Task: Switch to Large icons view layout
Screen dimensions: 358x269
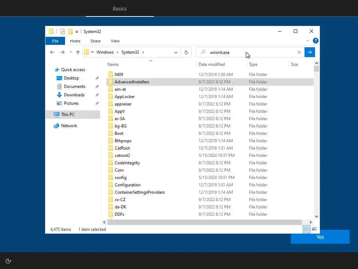Action: 314,229
